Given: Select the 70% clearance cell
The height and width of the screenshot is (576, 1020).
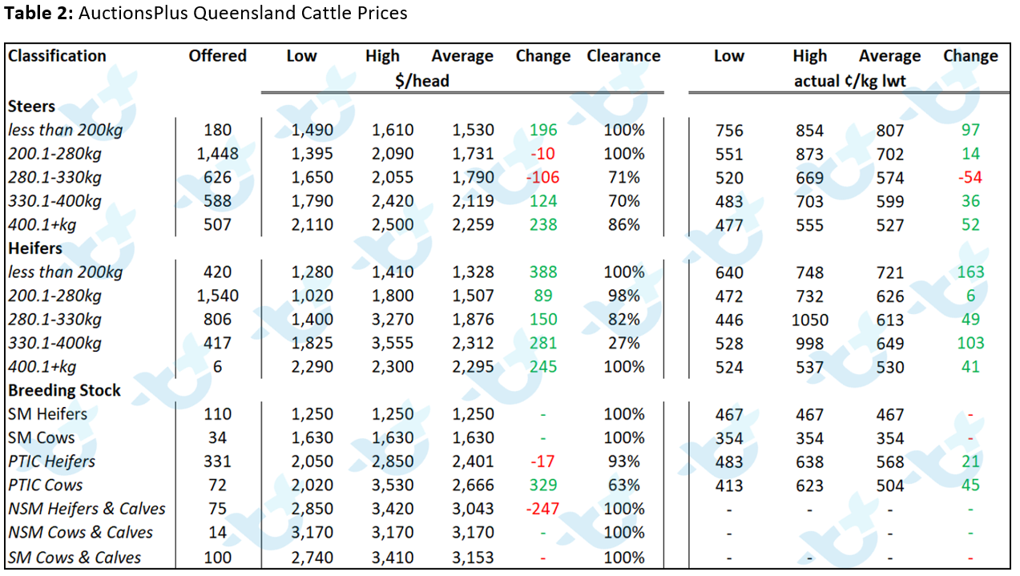Looking at the screenshot, I should click(x=623, y=201).
